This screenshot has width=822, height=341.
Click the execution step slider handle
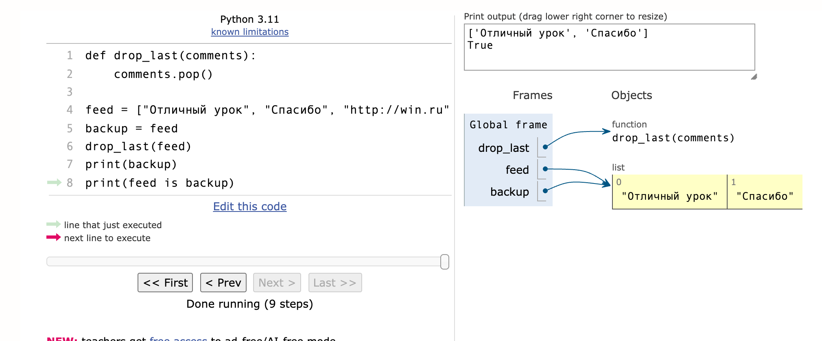point(445,262)
